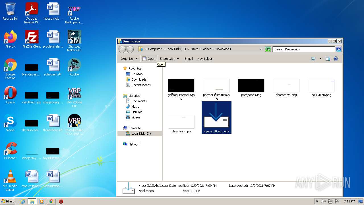Open the Share with dropdown

point(169,59)
